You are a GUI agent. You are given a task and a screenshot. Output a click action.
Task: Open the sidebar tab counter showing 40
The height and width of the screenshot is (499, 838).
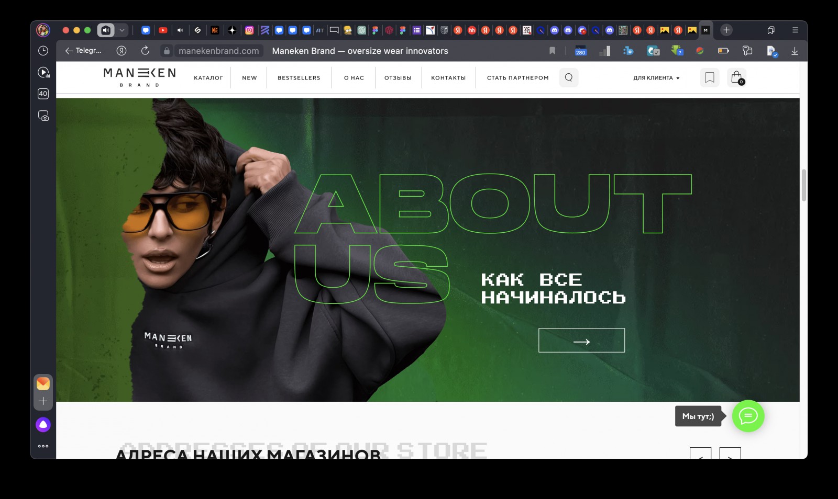coord(43,94)
